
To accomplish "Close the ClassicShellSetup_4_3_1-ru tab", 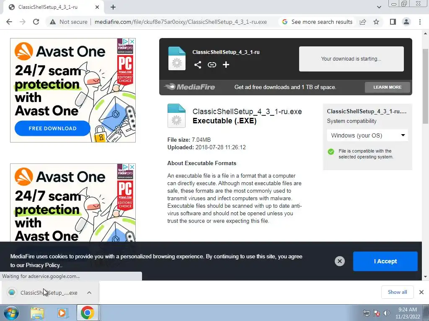I will (97, 8).
